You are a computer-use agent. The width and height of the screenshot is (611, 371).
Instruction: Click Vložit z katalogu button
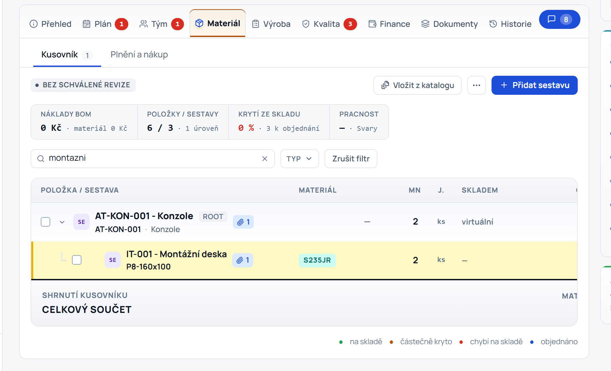point(418,85)
